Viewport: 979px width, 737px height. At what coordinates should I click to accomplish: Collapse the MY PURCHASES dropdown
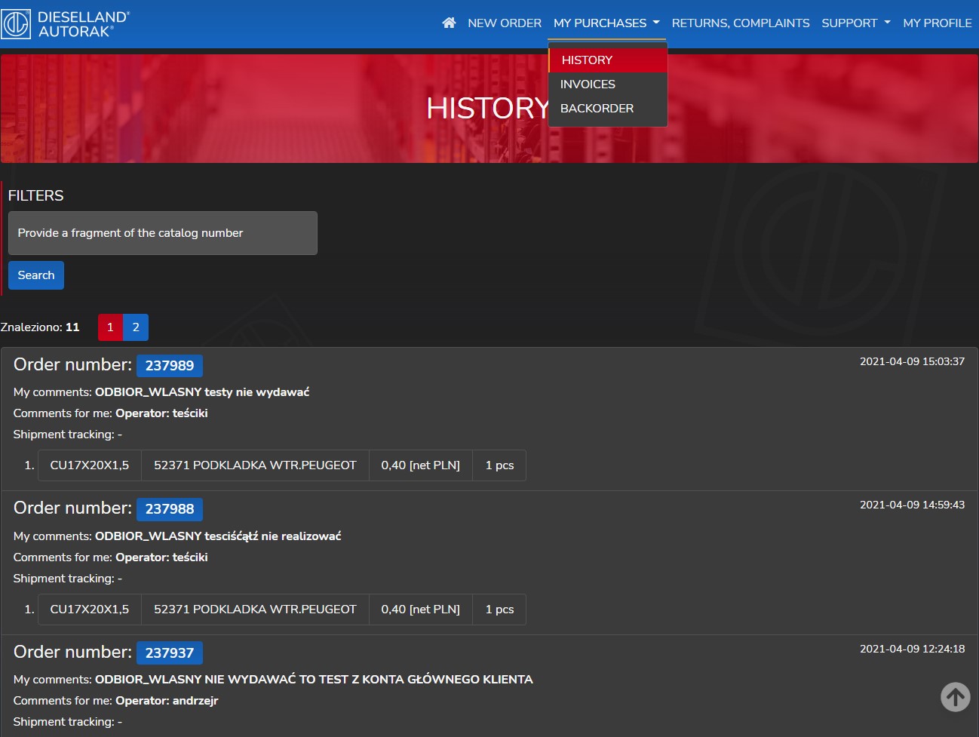point(606,23)
